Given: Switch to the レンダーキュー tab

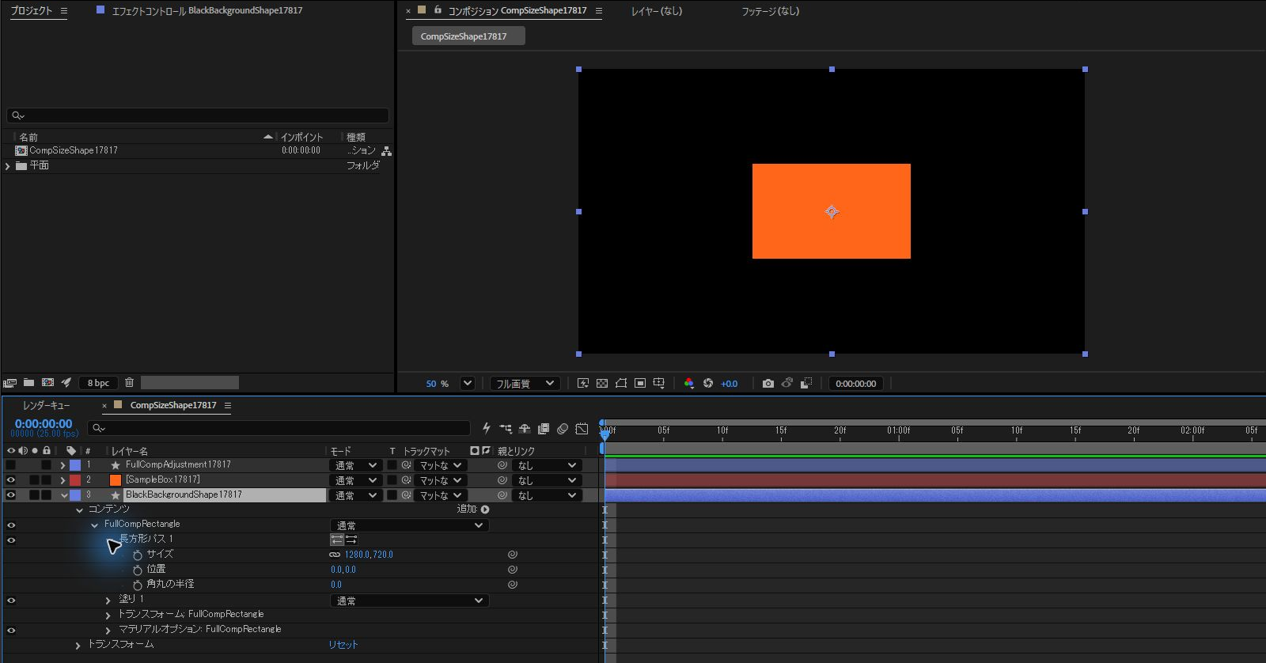Looking at the screenshot, I should click(x=47, y=405).
